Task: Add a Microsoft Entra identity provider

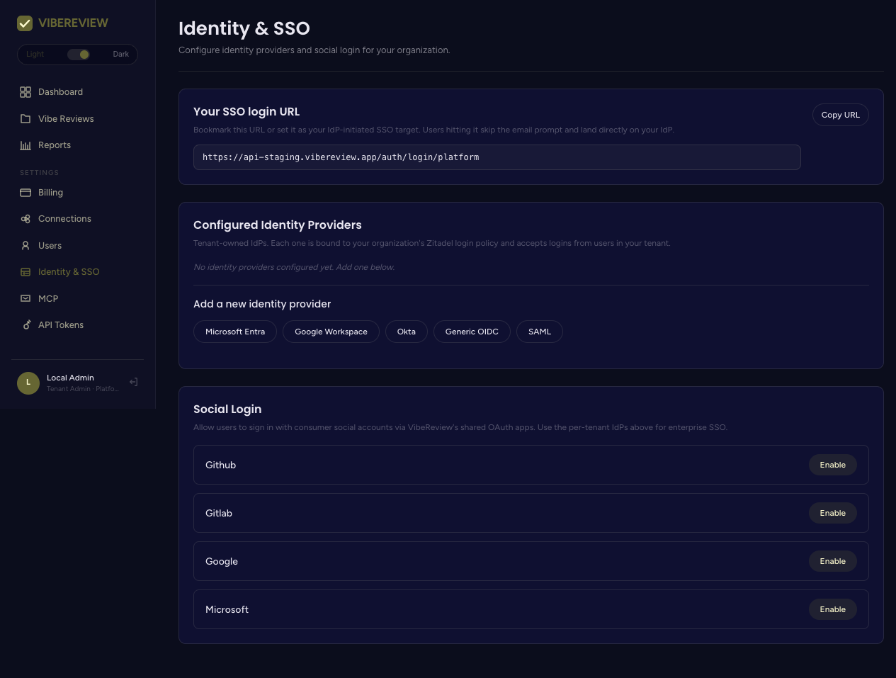Action: pos(235,332)
